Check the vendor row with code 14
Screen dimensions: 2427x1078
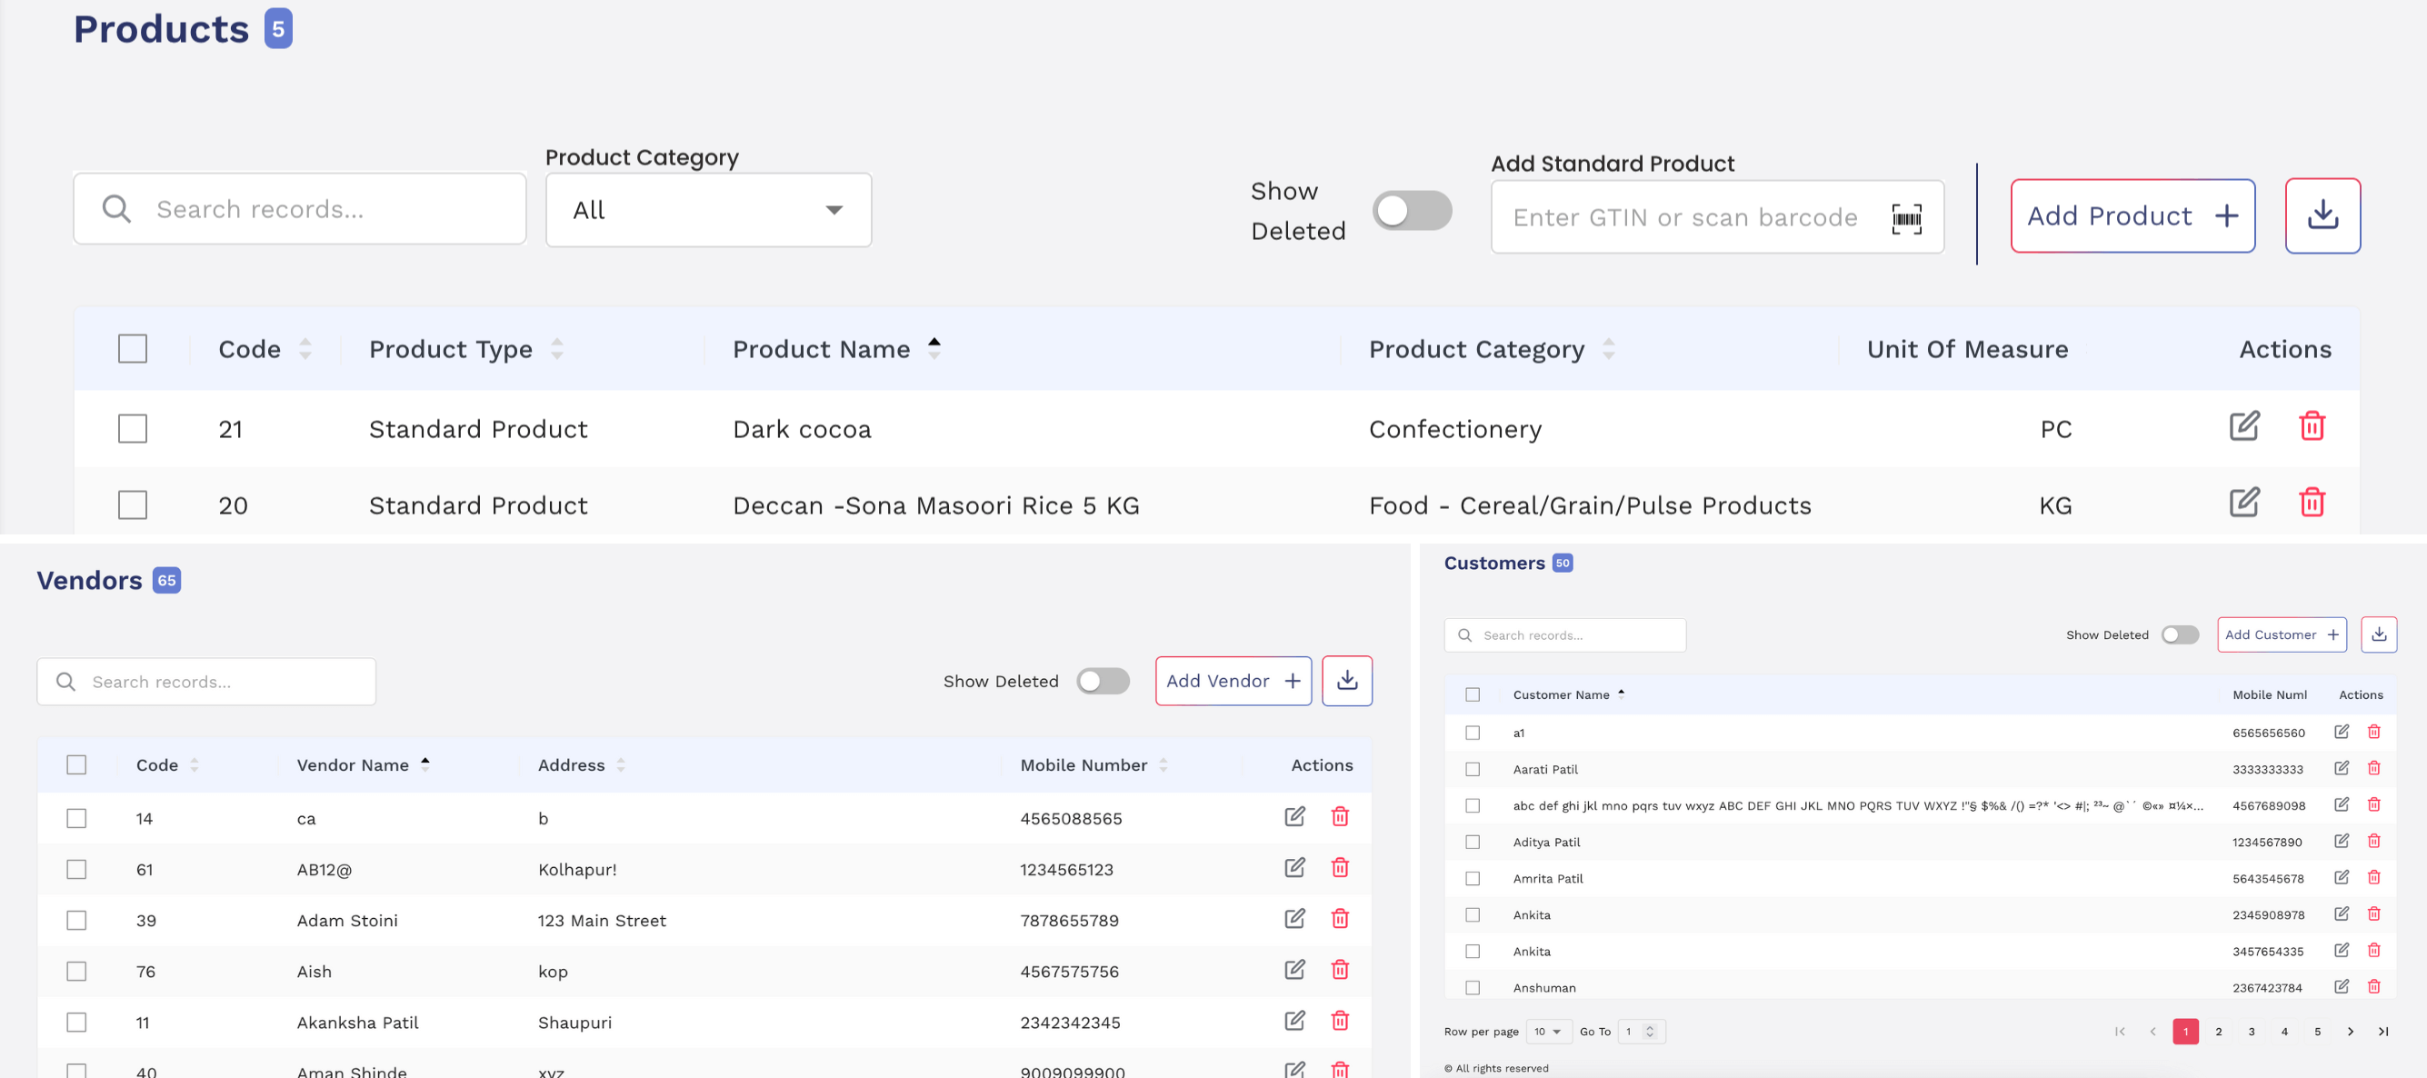[x=76, y=818]
